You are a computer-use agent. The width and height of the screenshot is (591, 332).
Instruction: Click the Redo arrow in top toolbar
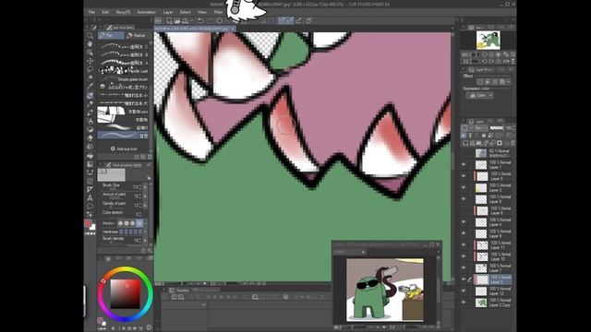(x=210, y=20)
